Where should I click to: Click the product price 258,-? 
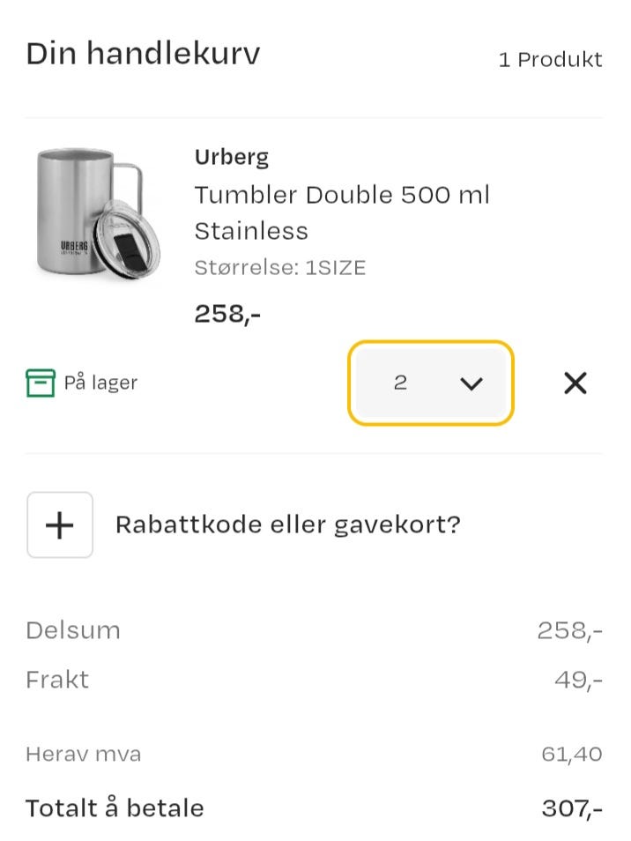227,313
